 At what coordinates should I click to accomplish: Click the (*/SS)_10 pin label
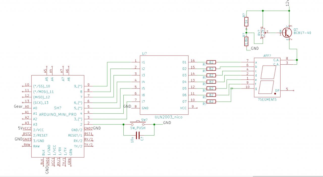point(42,86)
